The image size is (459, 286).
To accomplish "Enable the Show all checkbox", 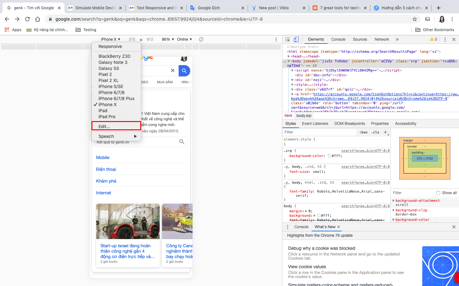I will [x=438, y=193].
